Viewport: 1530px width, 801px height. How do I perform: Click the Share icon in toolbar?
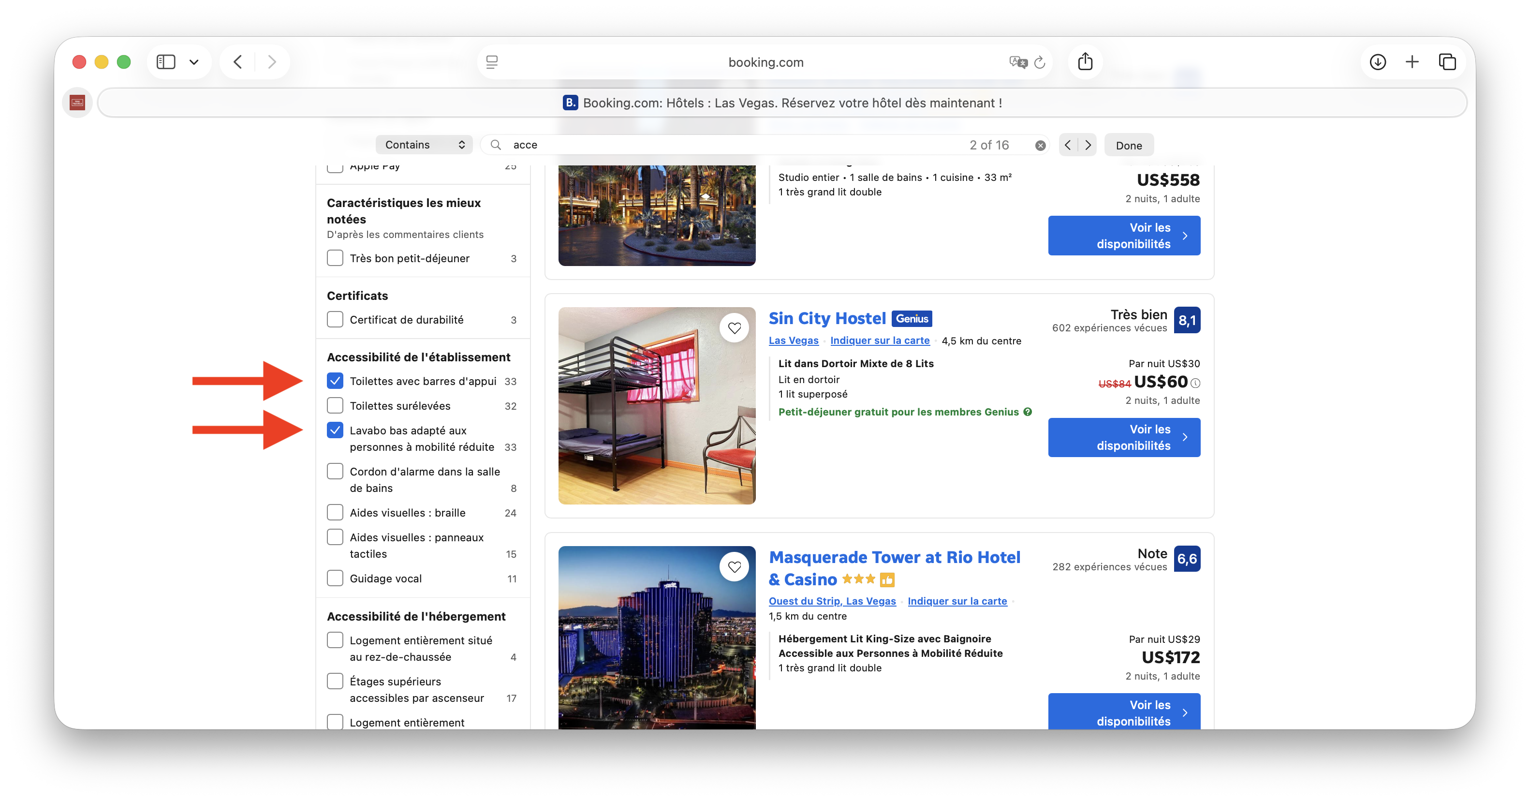tap(1085, 62)
